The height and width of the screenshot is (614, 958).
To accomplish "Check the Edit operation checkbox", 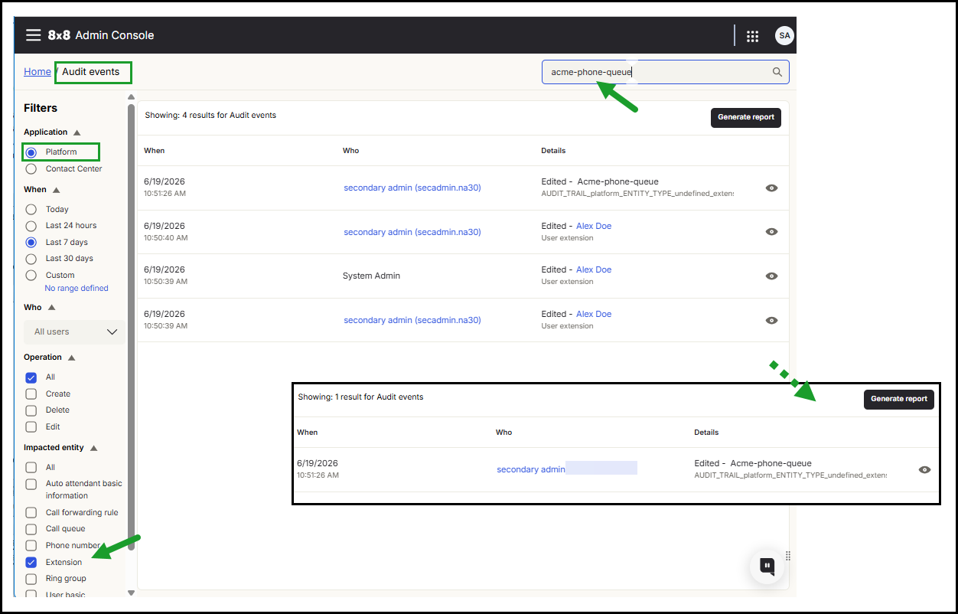I will pos(31,426).
